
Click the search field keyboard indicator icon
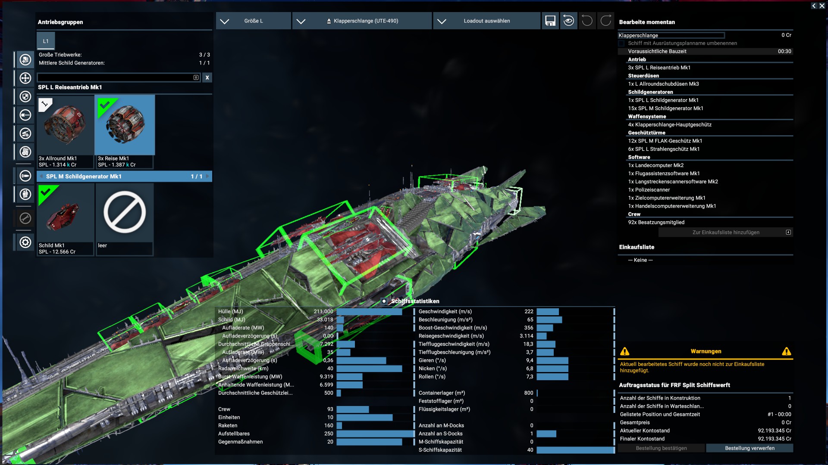pyautogui.click(x=196, y=77)
